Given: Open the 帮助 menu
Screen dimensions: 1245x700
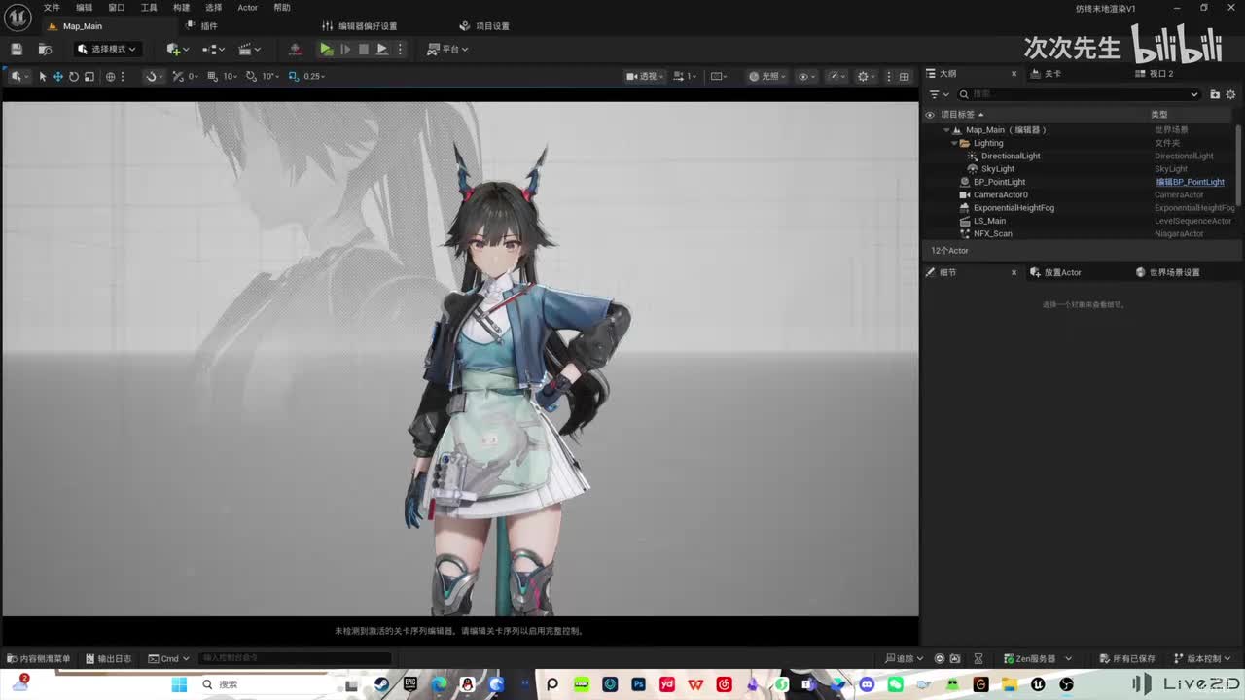Looking at the screenshot, I should coord(282,8).
